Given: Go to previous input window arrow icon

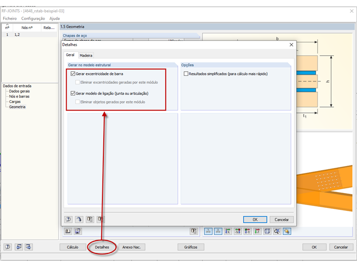Looking at the screenshot, I should pos(19,247).
